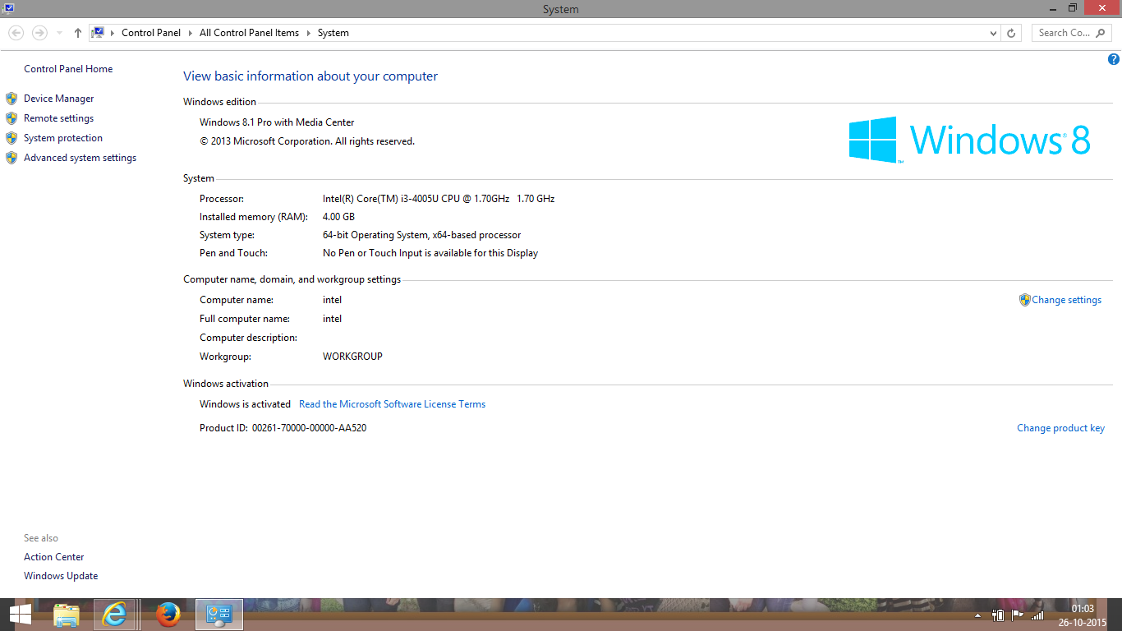
Task: Expand chevron before Control Panel breadcrumb
Action: tap(113, 33)
